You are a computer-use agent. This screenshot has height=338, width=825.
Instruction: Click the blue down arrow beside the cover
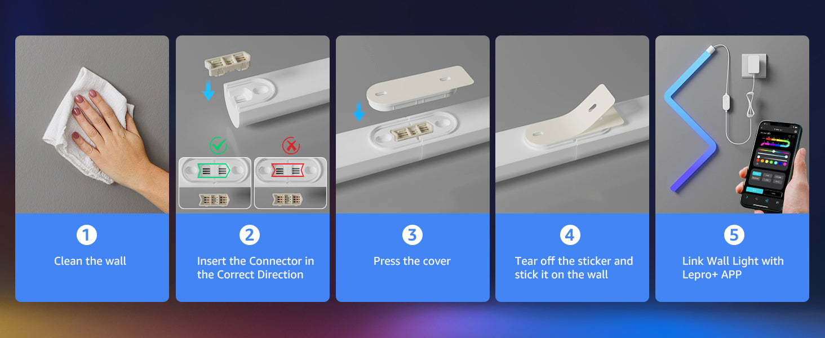358,112
